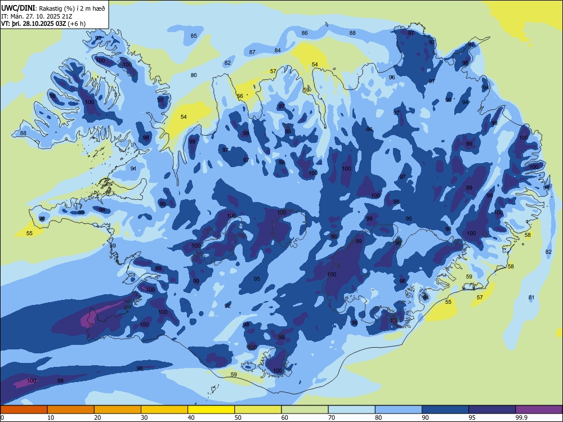Click the legend tick label "90"

click(x=426, y=417)
